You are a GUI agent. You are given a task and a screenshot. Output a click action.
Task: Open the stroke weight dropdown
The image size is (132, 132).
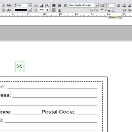(x=30, y=5)
